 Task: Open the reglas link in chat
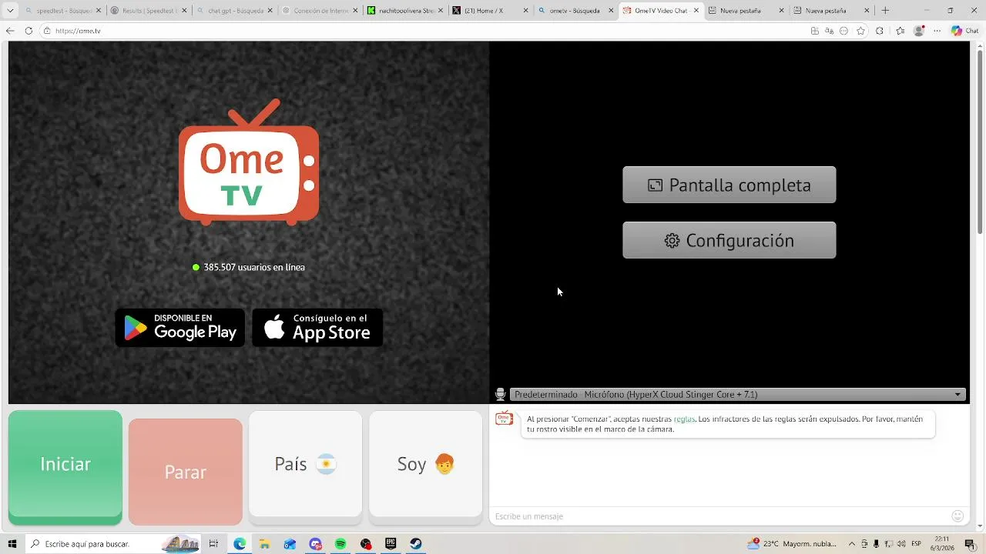pos(684,419)
